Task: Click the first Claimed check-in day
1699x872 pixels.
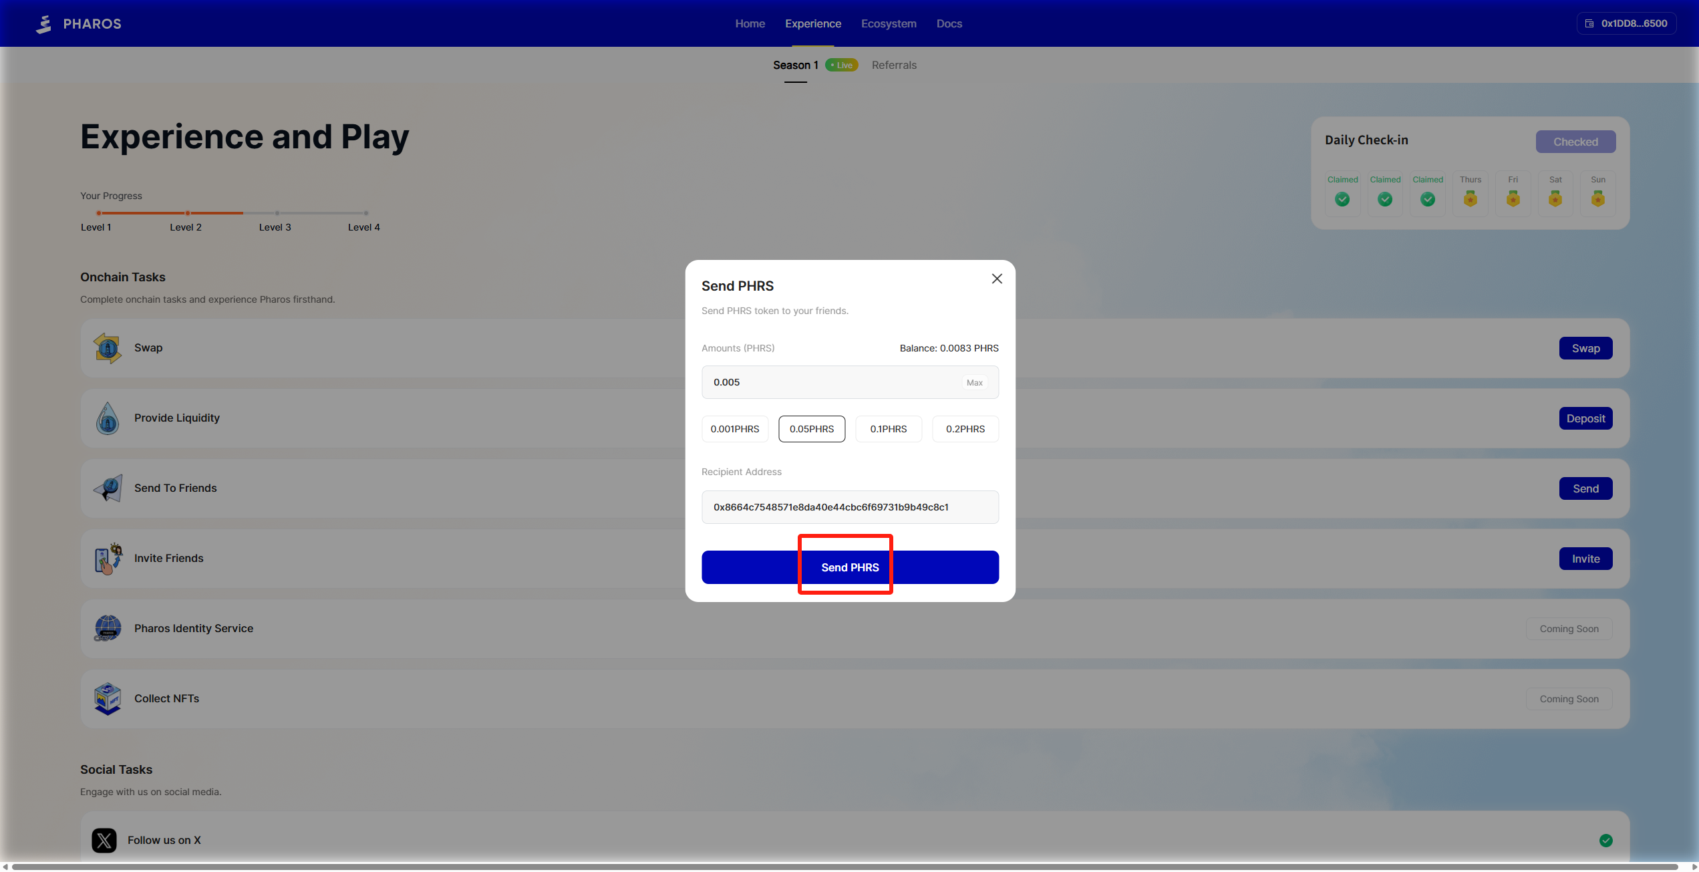Action: pos(1342,193)
